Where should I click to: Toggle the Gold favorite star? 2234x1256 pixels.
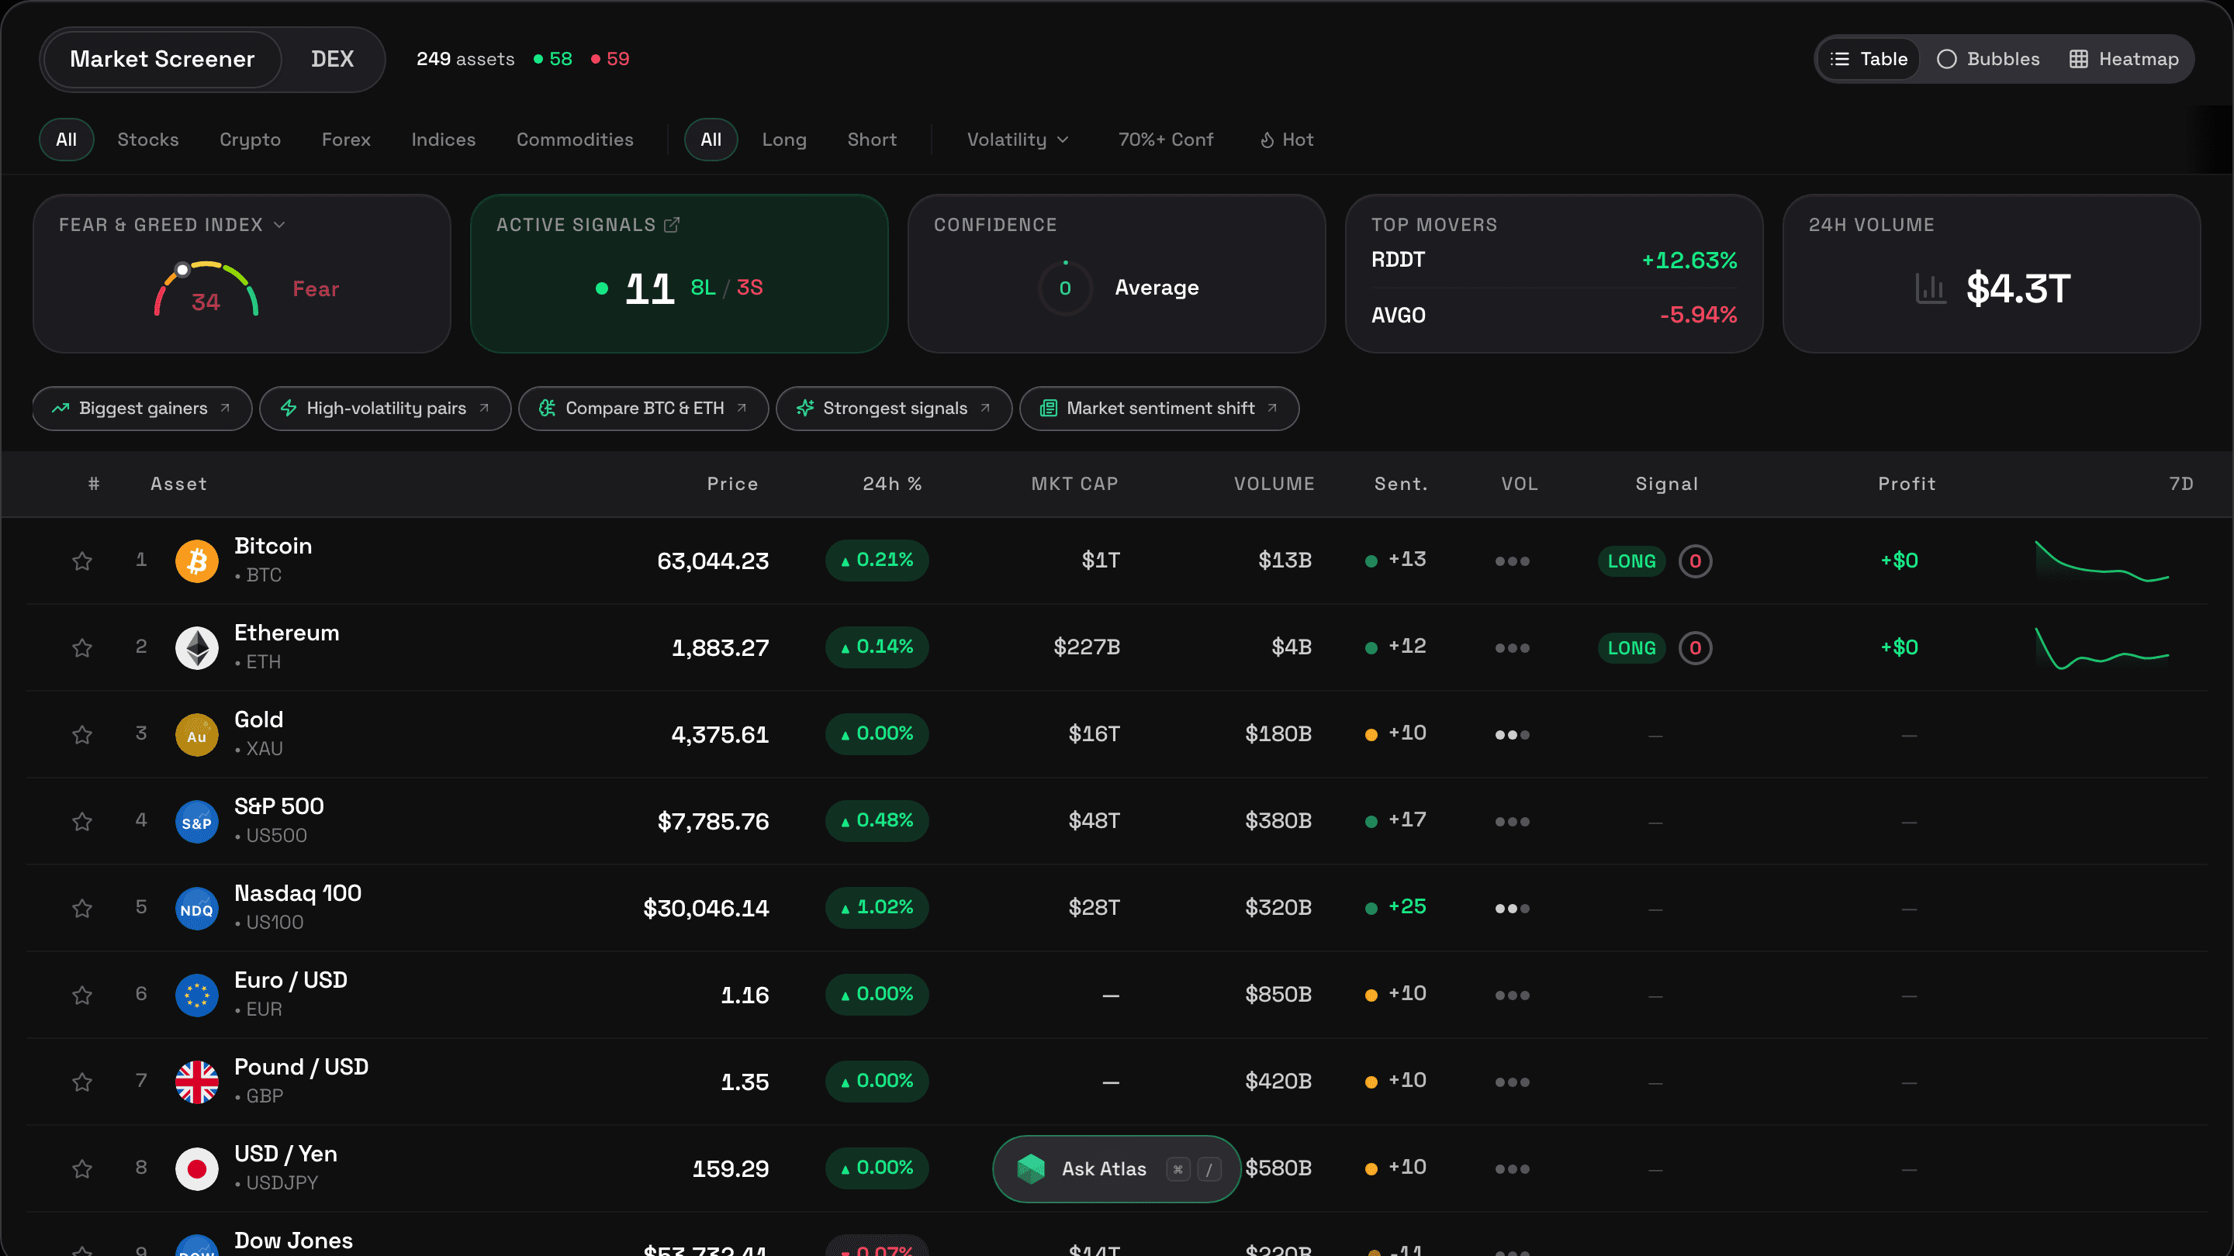tap(82, 734)
